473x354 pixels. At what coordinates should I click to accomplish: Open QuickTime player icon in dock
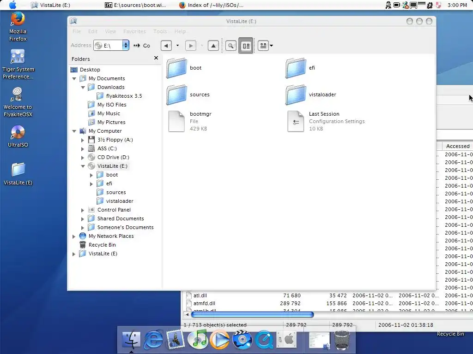click(x=264, y=340)
